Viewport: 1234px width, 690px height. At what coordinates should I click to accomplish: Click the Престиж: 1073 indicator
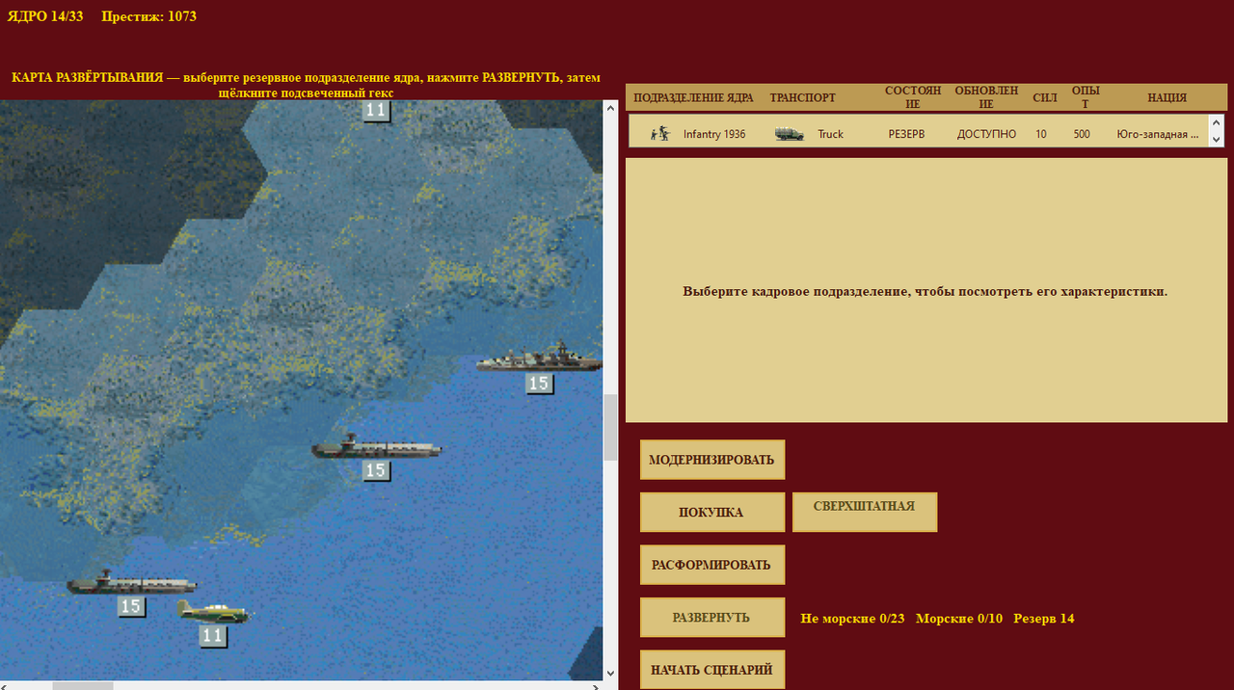pos(148,15)
